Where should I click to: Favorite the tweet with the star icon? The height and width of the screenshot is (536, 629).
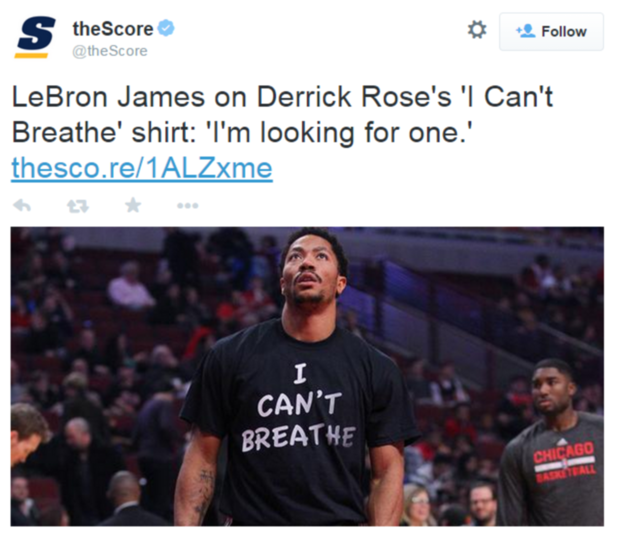point(133,205)
